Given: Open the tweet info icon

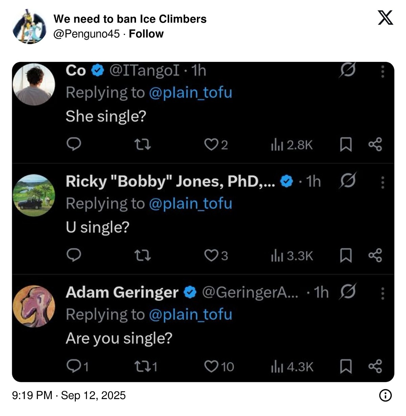Looking at the screenshot, I should (x=385, y=395).
